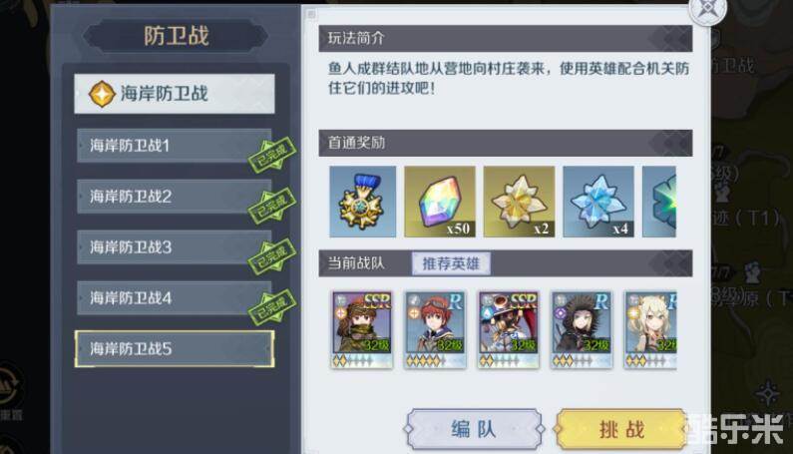Select the first SSR hero in camouflage

point(362,329)
